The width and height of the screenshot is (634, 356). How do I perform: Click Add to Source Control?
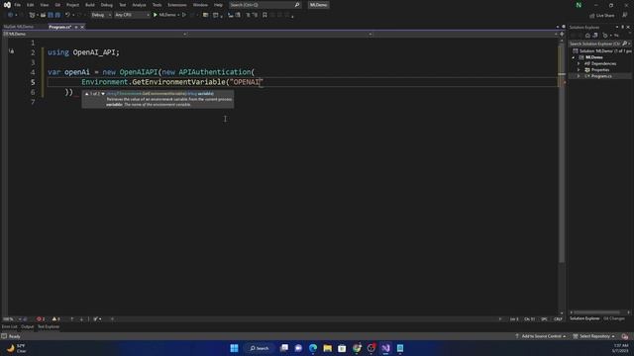[x=541, y=336]
